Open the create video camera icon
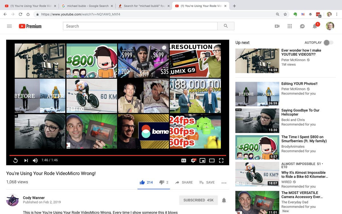The height and width of the screenshot is (214, 342). 277,26
